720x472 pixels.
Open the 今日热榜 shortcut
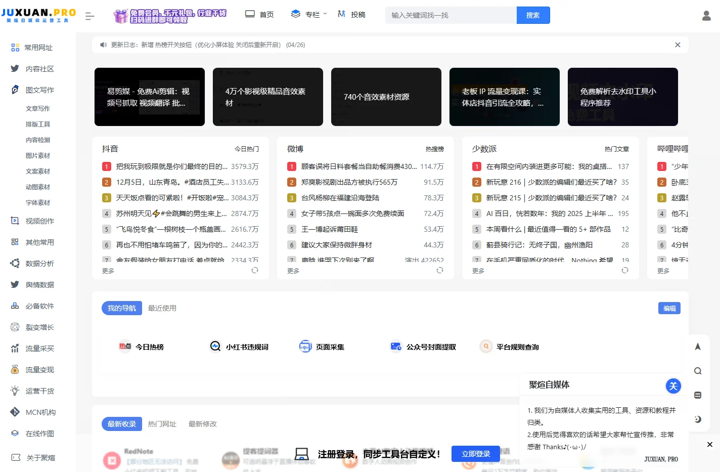tap(141, 347)
